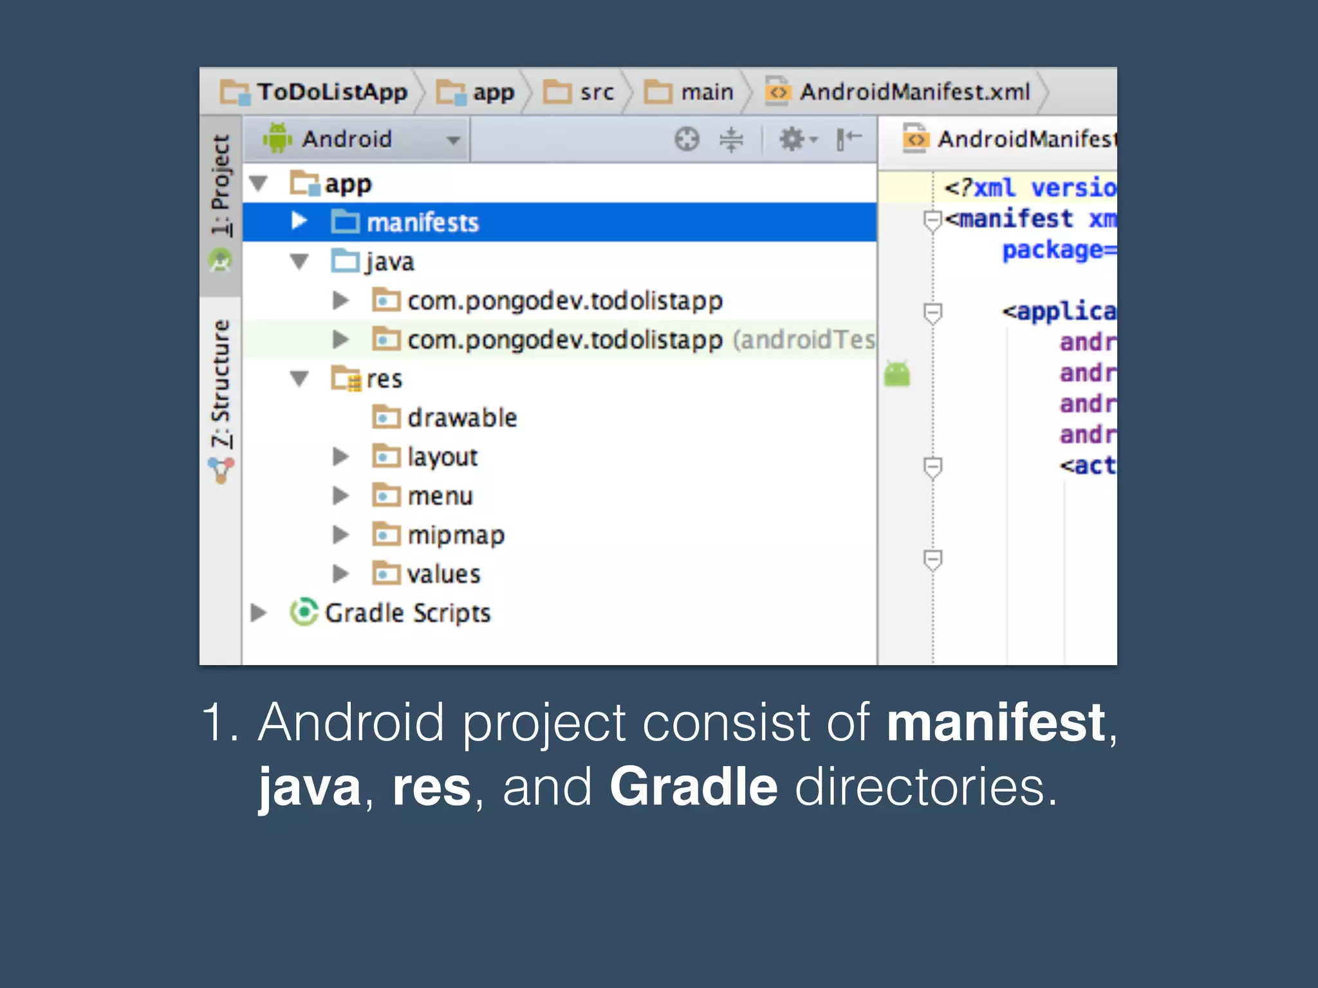Fold the activity tag in the gutter
1318x988 pixels.
point(933,468)
